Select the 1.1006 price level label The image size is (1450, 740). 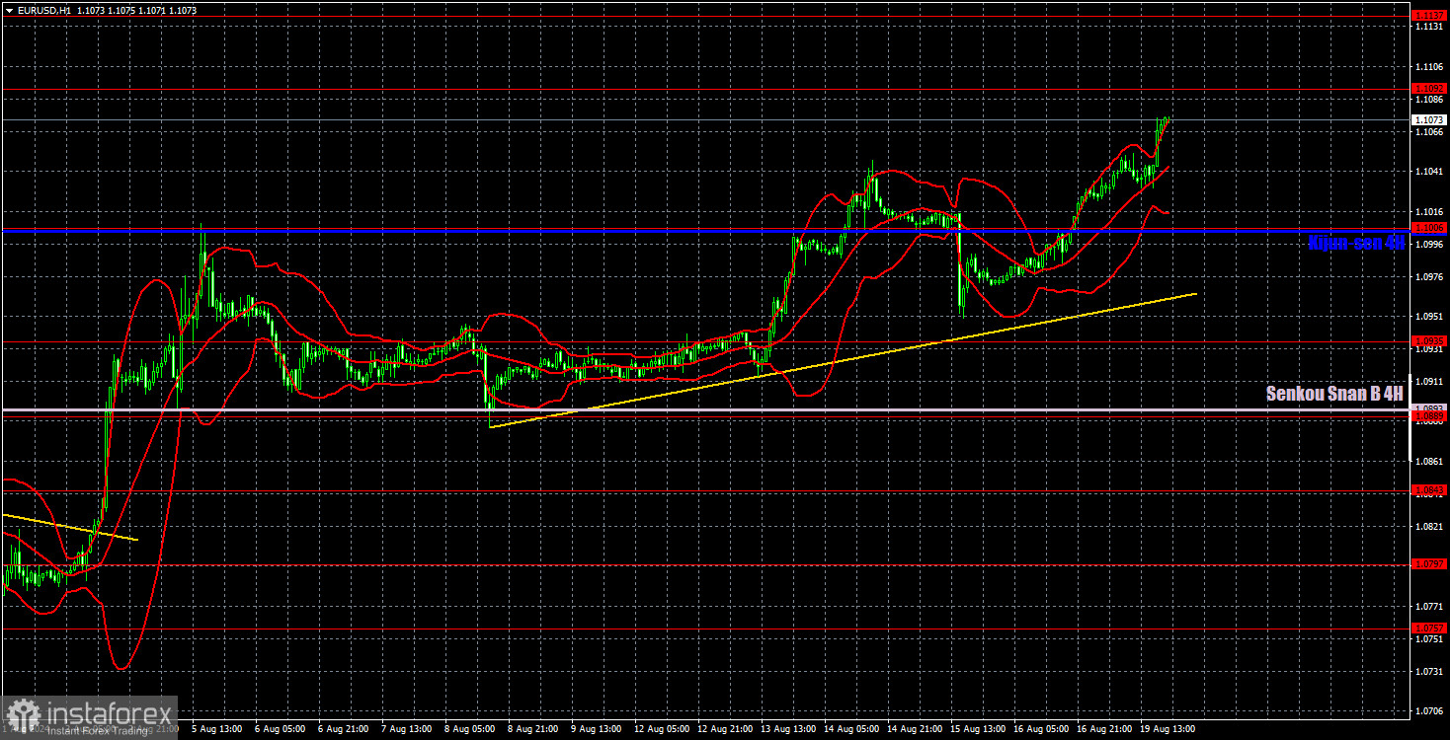click(1429, 228)
